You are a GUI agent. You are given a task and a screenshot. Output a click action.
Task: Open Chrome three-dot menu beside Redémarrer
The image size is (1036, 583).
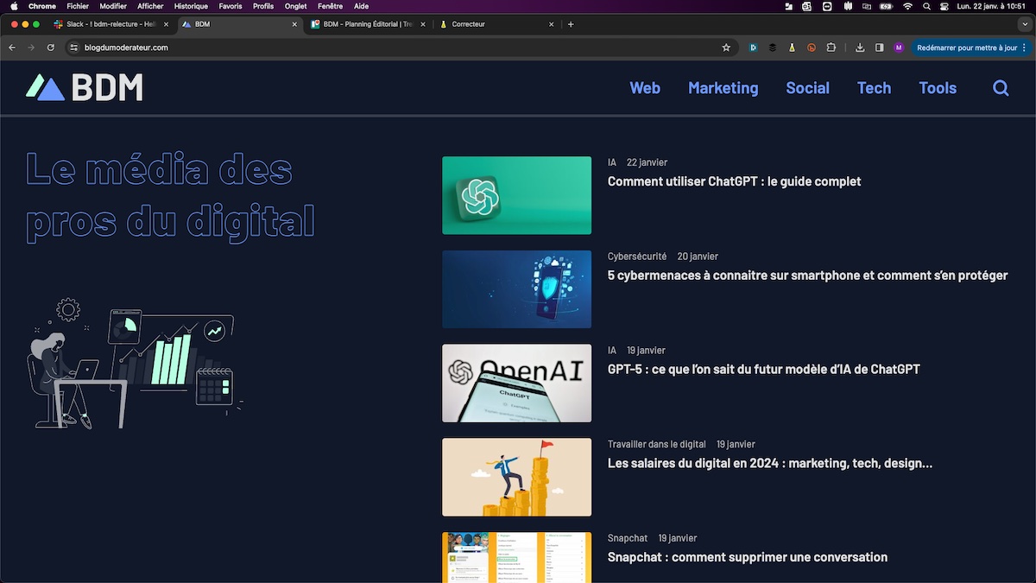coord(1025,48)
